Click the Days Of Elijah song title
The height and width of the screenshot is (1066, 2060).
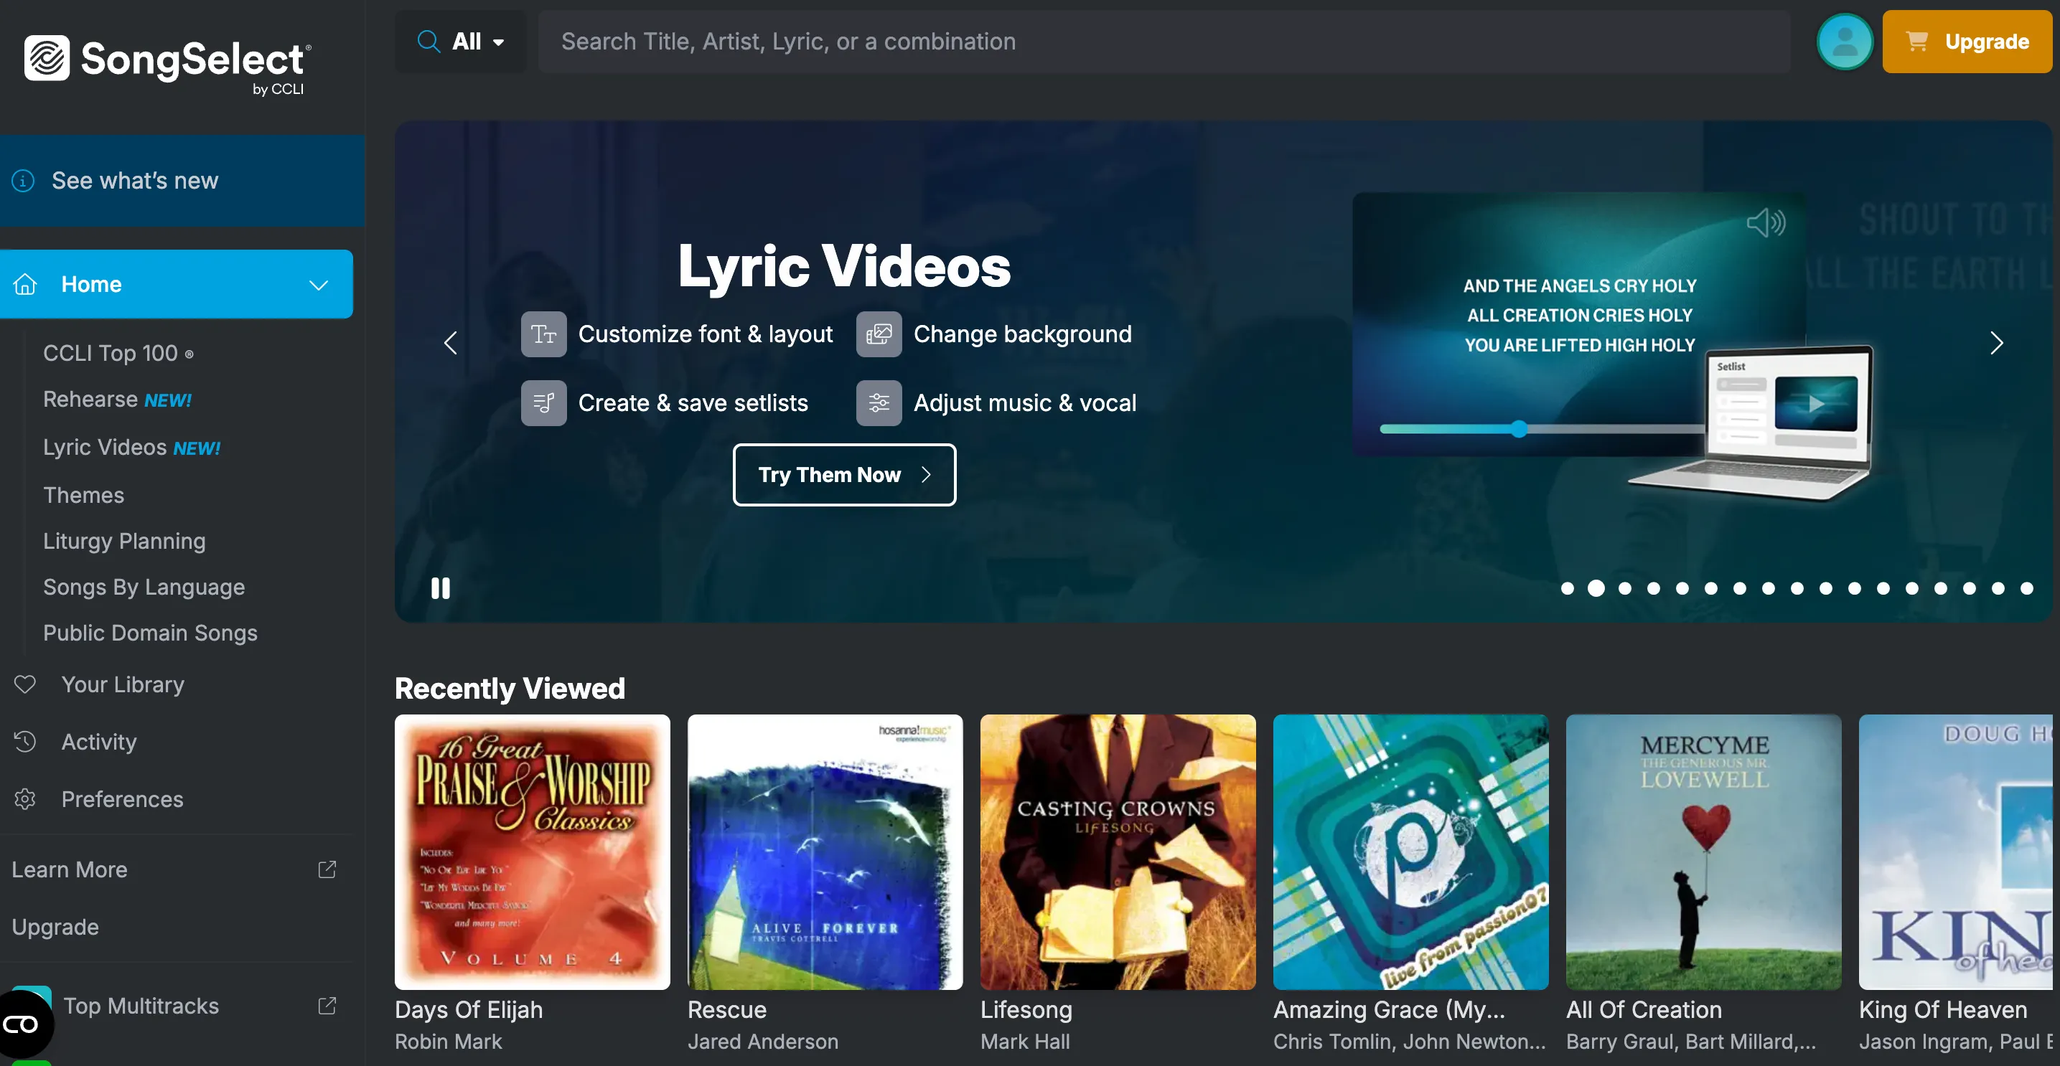(469, 1010)
